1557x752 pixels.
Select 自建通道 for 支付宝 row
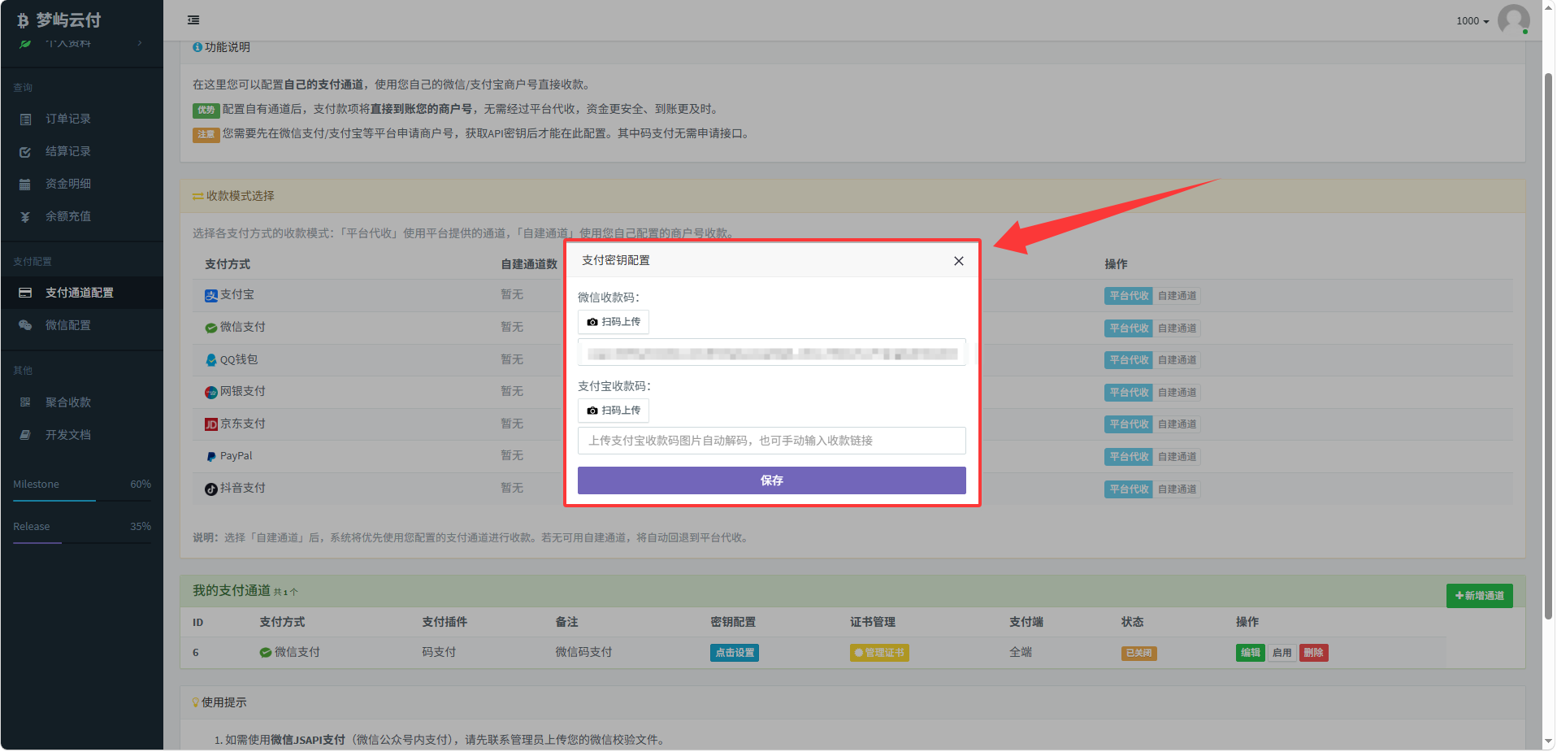[x=1177, y=296]
